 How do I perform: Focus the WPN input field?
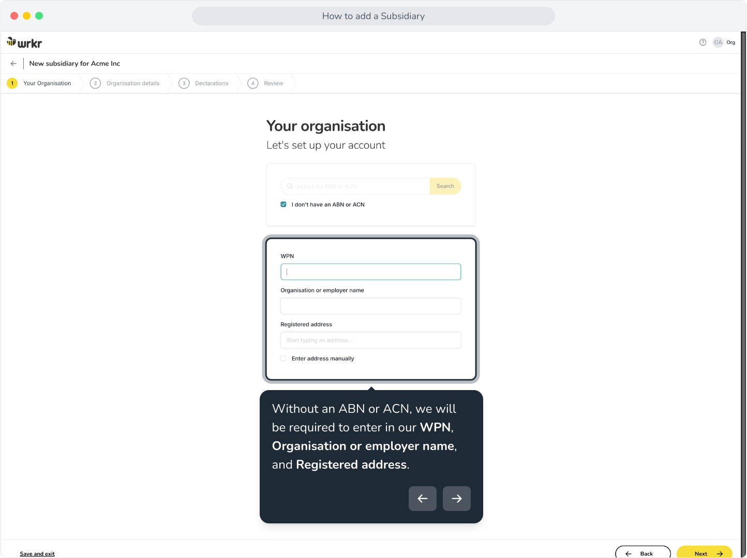click(371, 272)
